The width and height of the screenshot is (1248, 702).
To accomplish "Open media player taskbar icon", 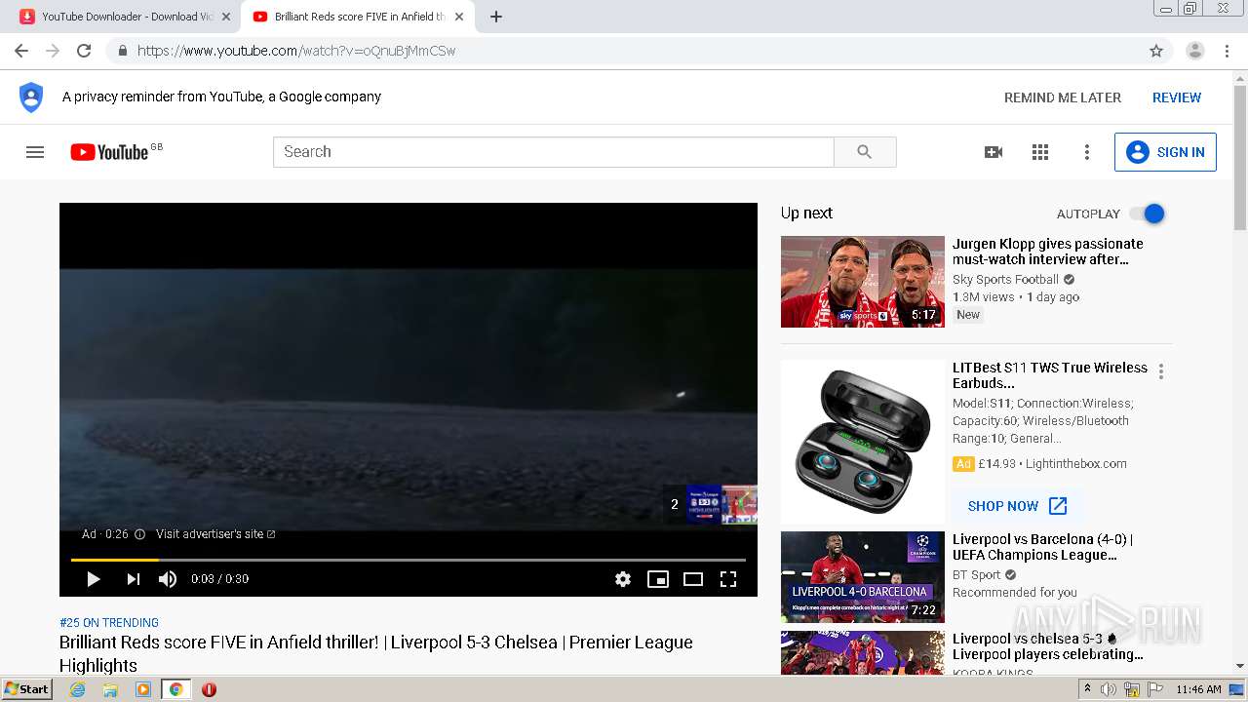I will tap(143, 689).
